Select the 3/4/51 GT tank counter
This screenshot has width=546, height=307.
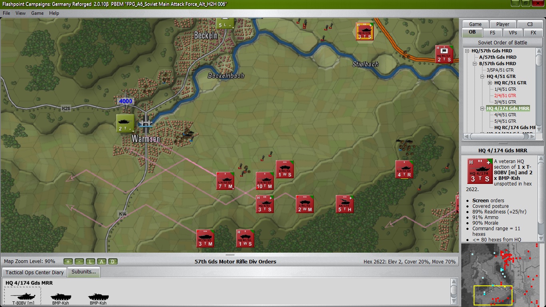(265, 181)
